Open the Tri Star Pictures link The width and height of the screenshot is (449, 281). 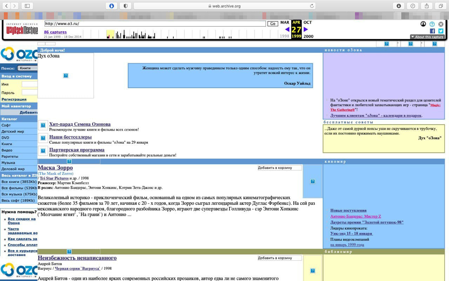54,178
